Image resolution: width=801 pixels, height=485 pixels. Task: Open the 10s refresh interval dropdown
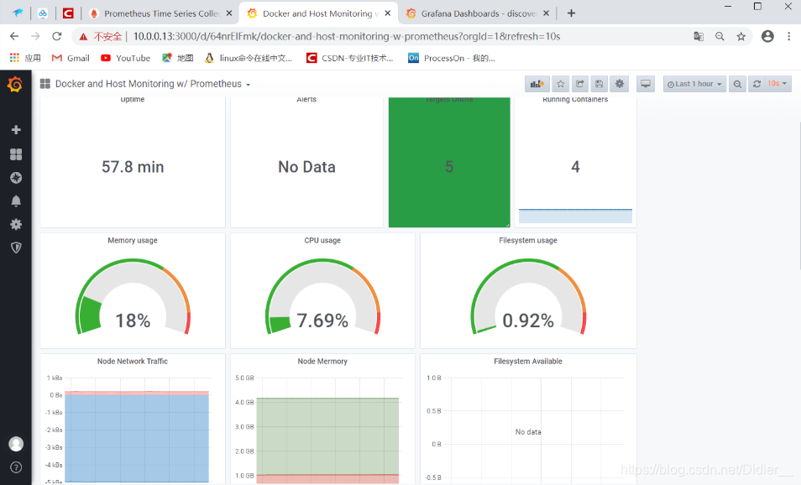pyautogui.click(x=777, y=84)
